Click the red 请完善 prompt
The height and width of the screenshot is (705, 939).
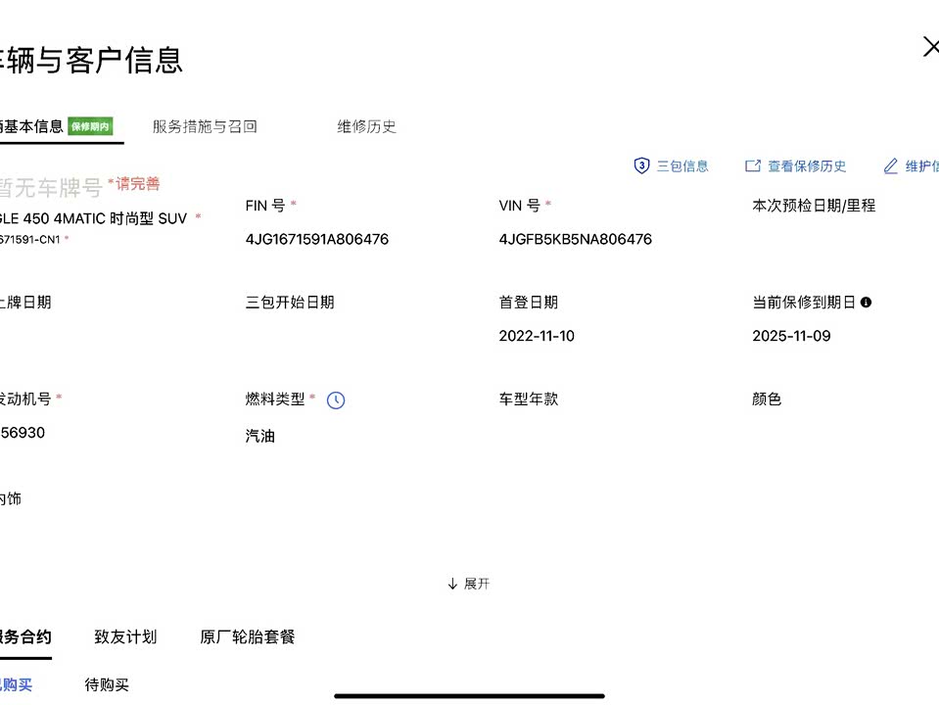[x=137, y=183]
